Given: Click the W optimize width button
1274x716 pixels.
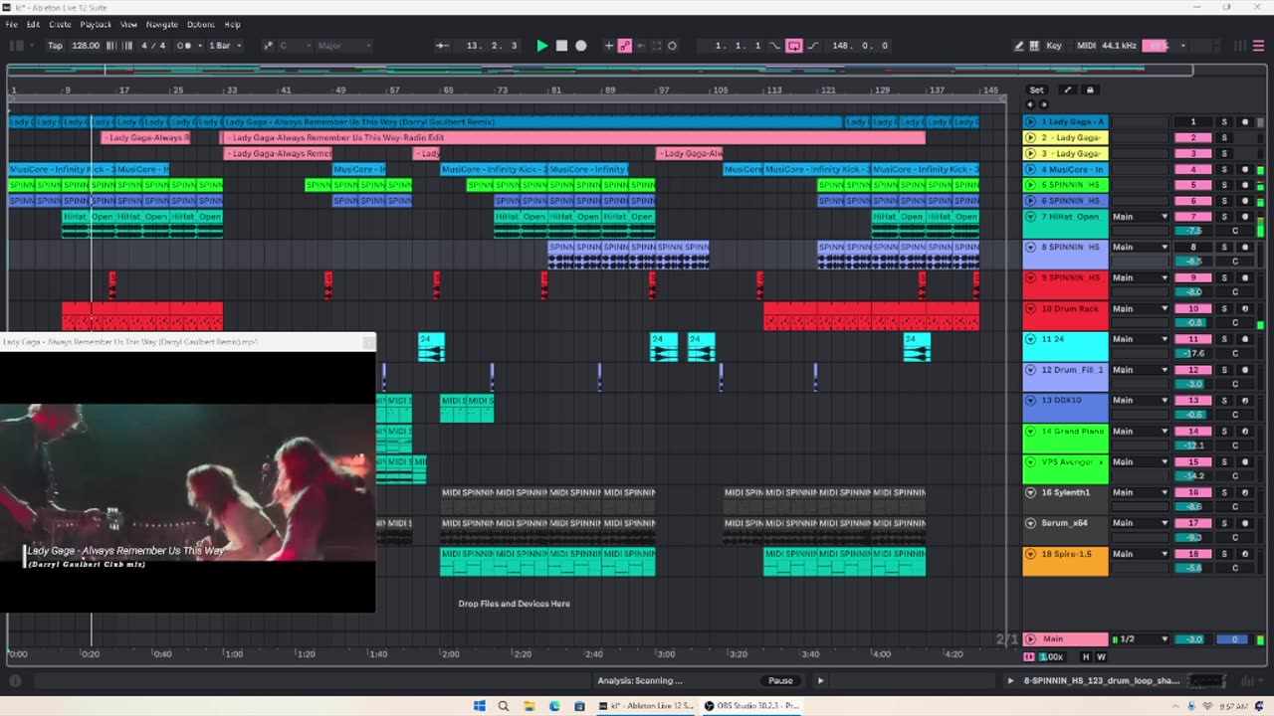Looking at the screenshot, I should (x=1101, y=657).
